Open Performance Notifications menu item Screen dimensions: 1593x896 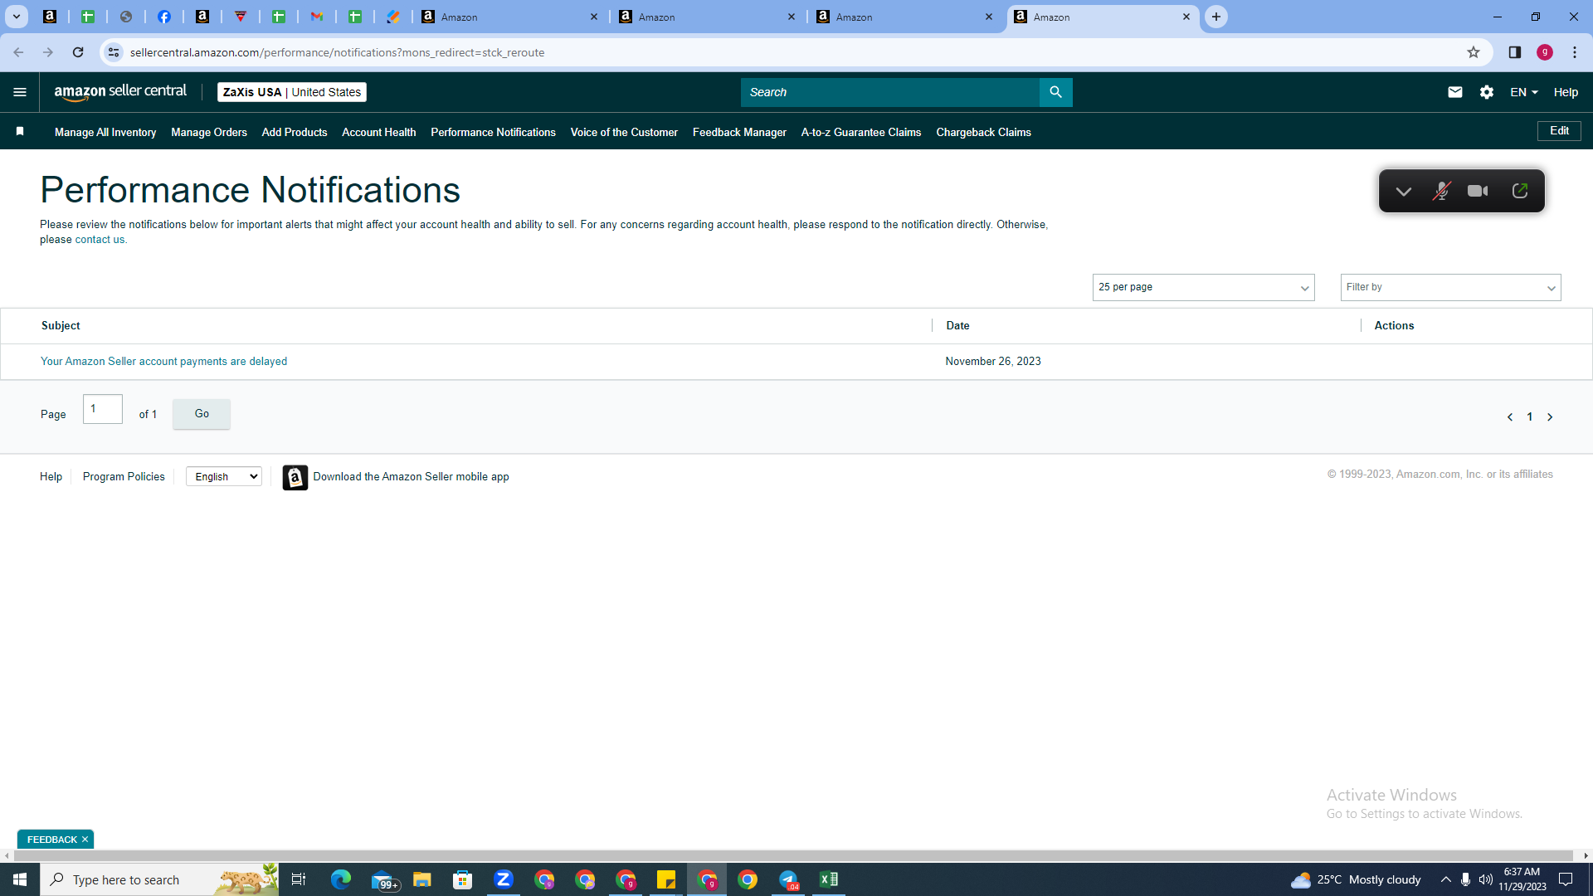point(493,132)
